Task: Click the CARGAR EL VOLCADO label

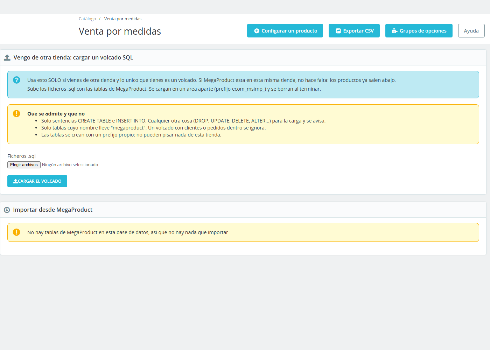Action: click(40, 181)
